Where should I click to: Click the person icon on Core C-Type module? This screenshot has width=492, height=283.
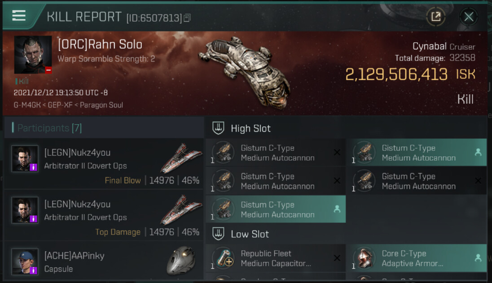(478, 258)
